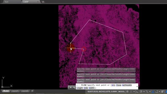
Task: Choose the Width option in PLINE prompt
Action: pos(91,88)
